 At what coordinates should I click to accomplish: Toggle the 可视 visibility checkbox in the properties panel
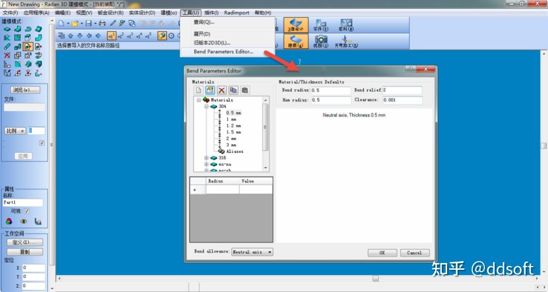click(x=26, y=211)
